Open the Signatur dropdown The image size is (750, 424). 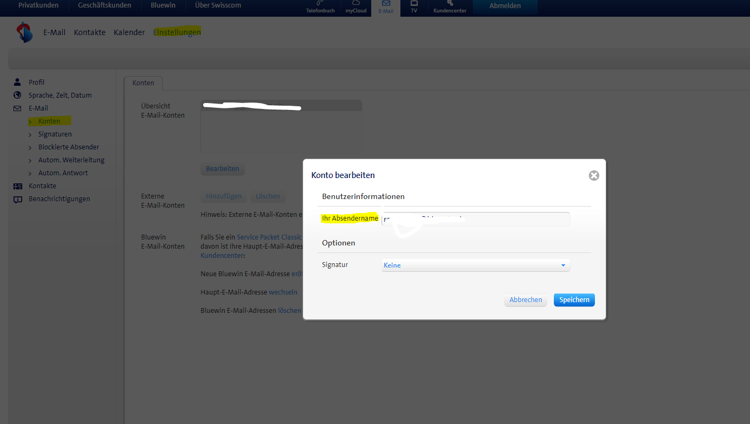point(476,265)
